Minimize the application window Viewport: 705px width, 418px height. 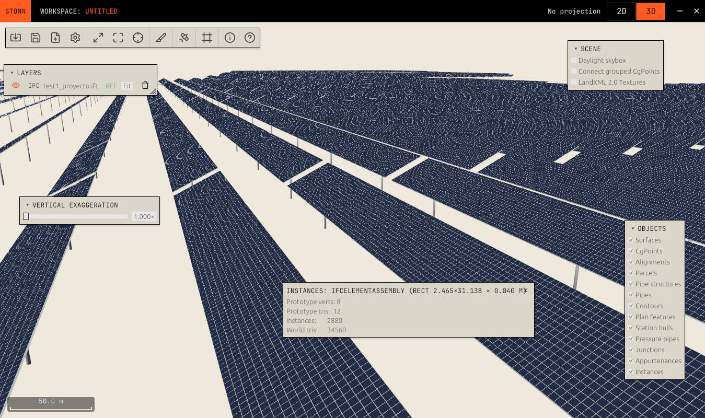pyautogui.click(x=680, y=11)
